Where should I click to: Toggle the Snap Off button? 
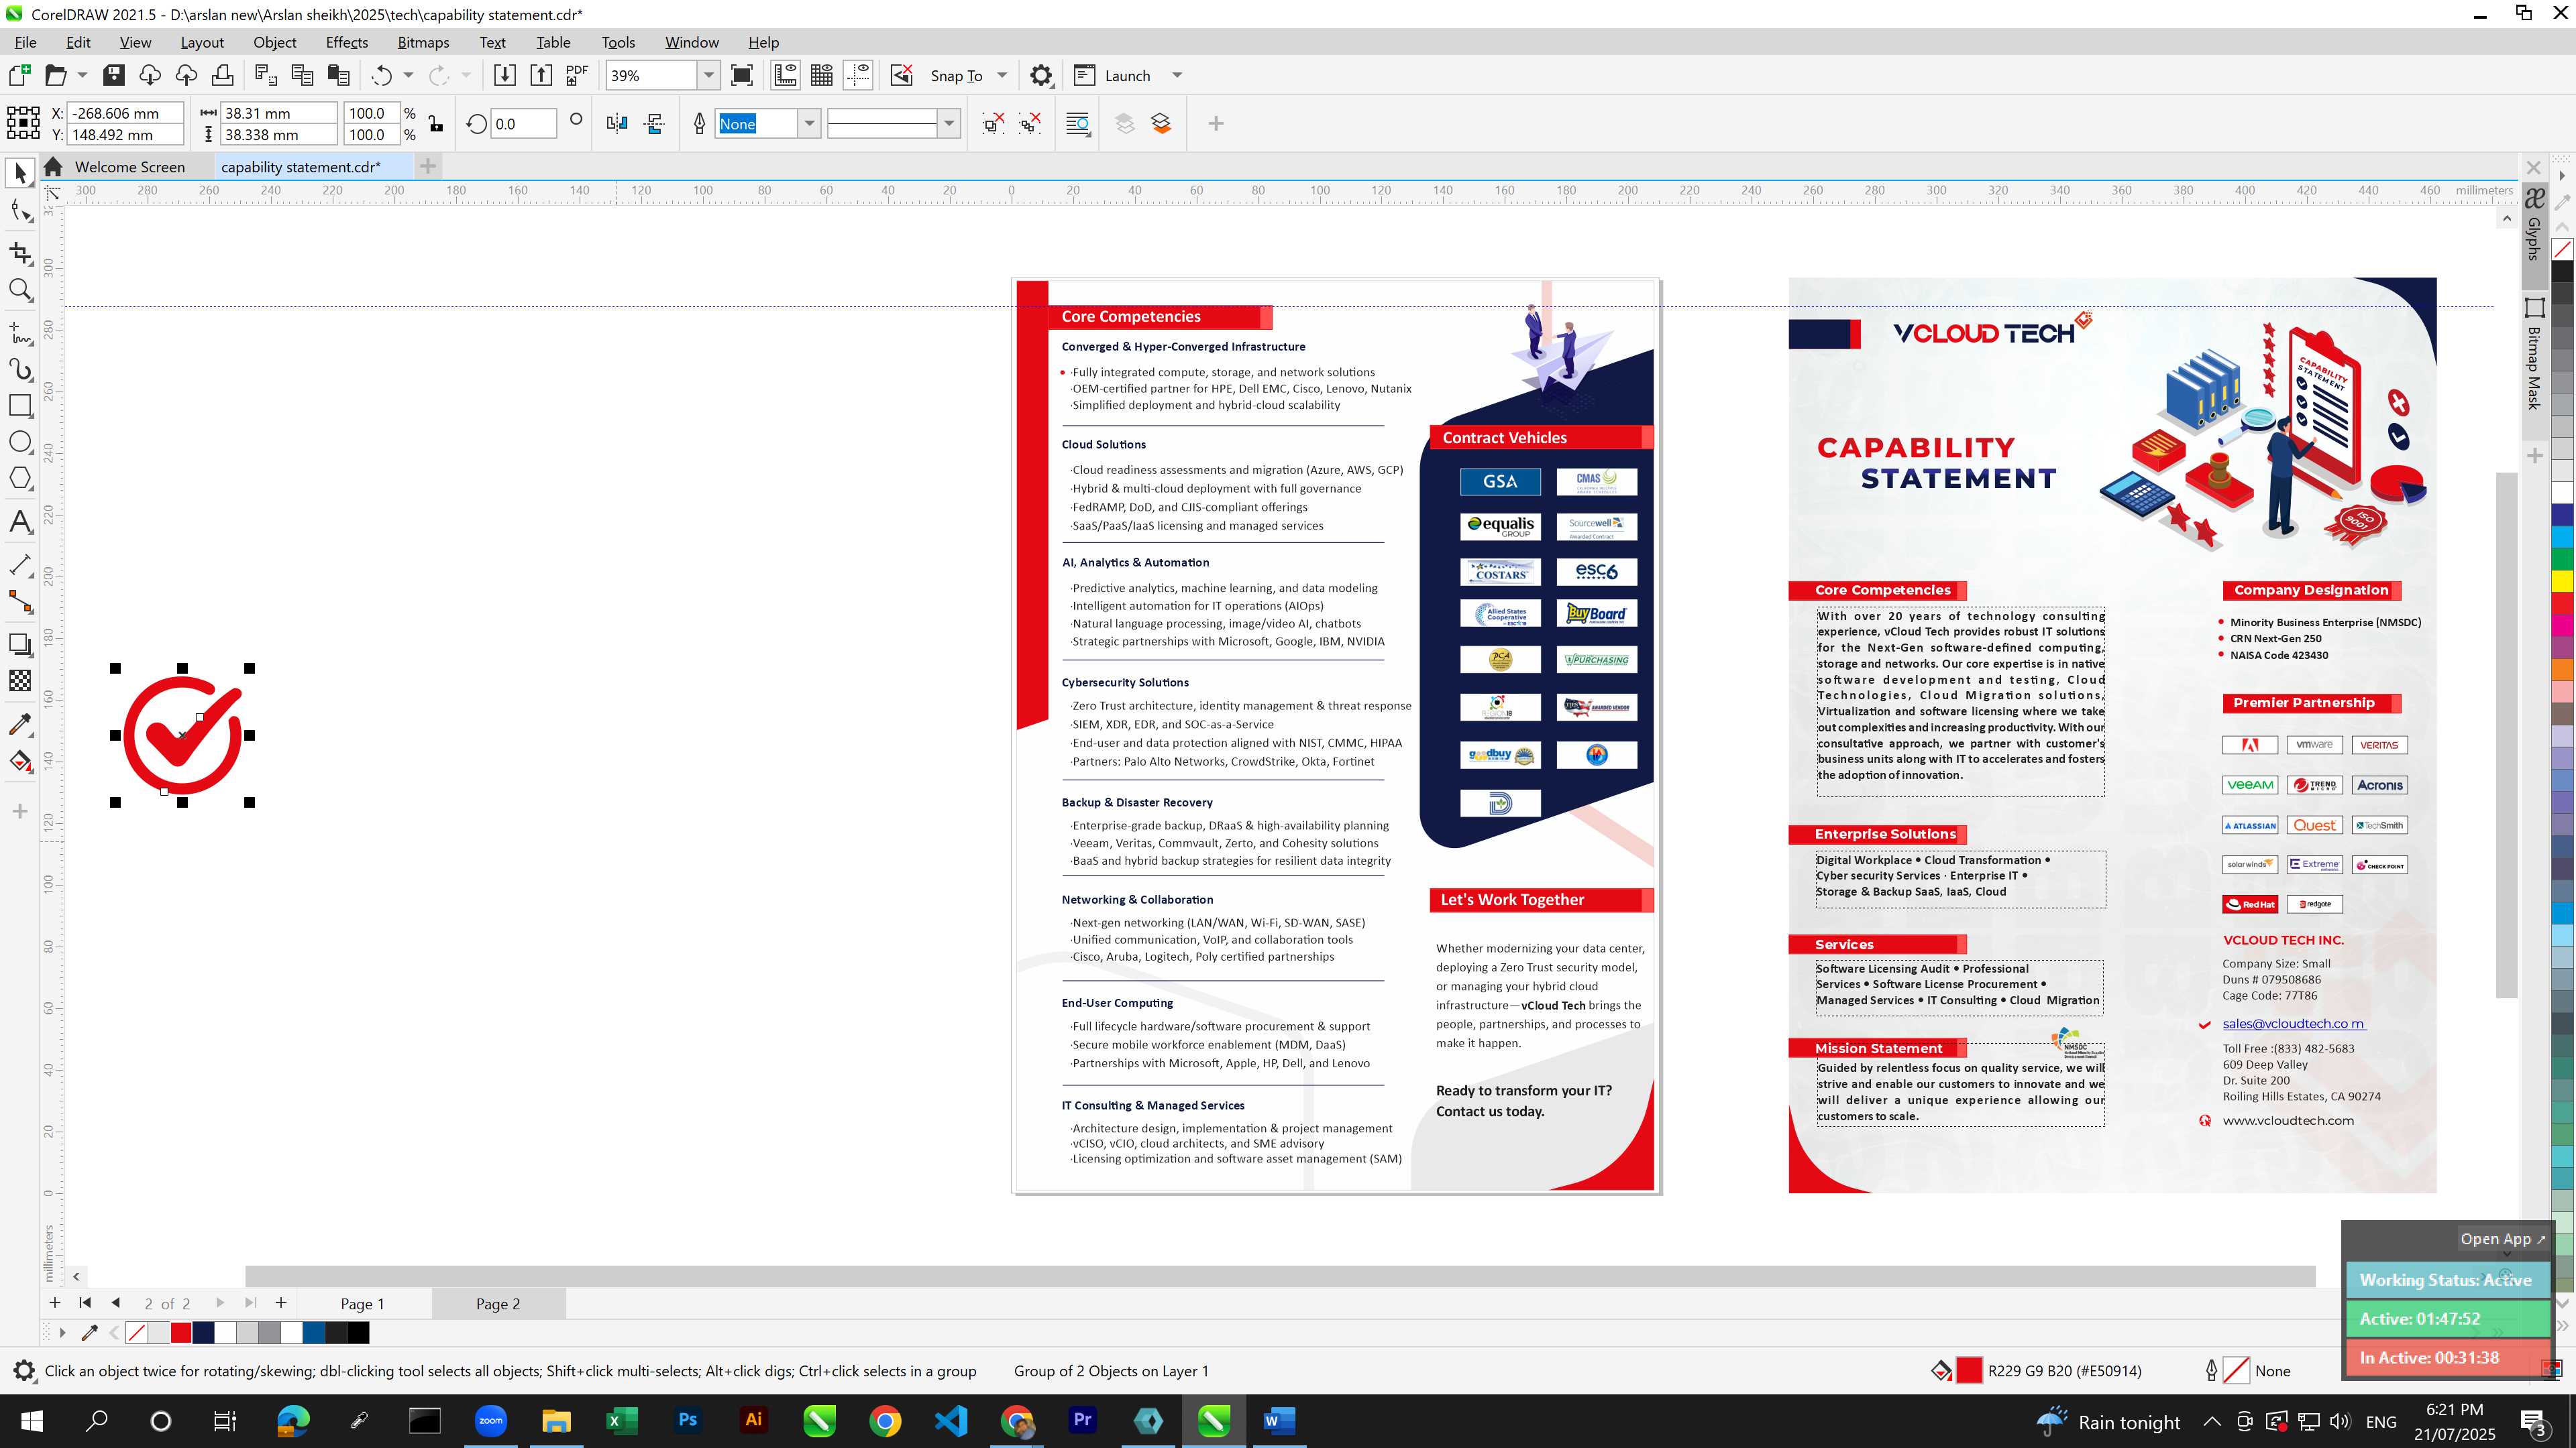coord(901,76)
